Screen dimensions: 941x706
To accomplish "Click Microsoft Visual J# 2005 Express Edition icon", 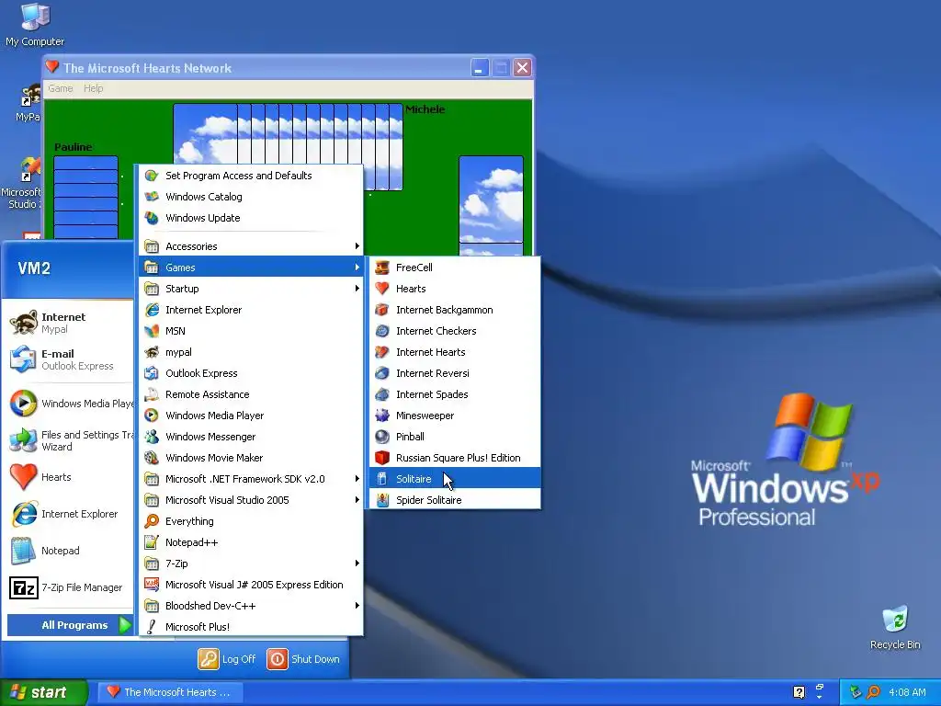I will (152, 584).
